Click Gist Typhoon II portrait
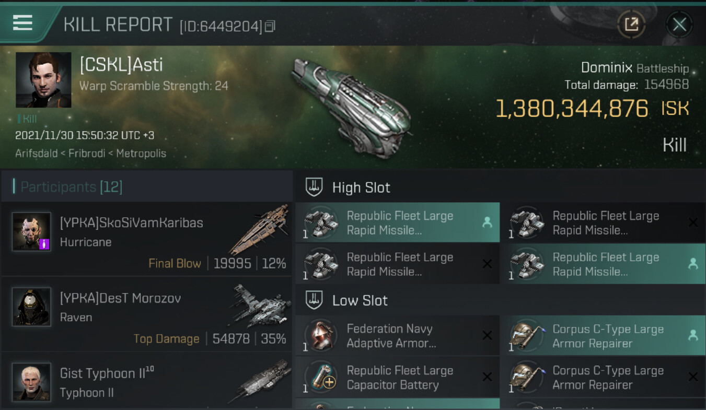The height and width of the screenshot is (410, 706). coord(31,382)
